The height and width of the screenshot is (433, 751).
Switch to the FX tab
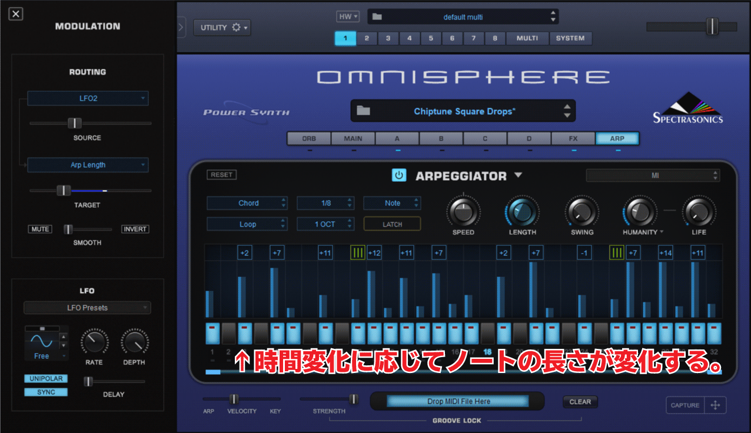click(573, 138)
